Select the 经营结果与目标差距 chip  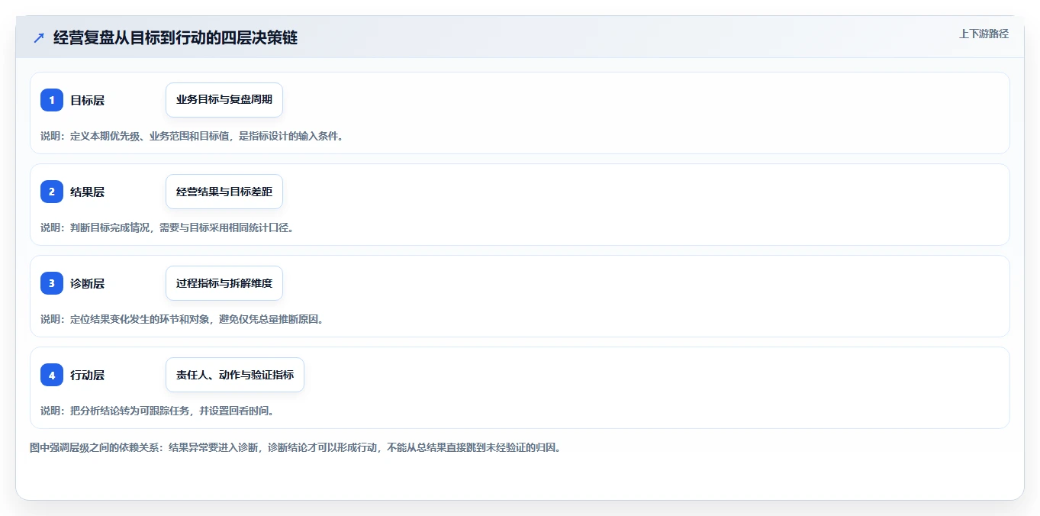pyautogui.click(x=224, y=192)
